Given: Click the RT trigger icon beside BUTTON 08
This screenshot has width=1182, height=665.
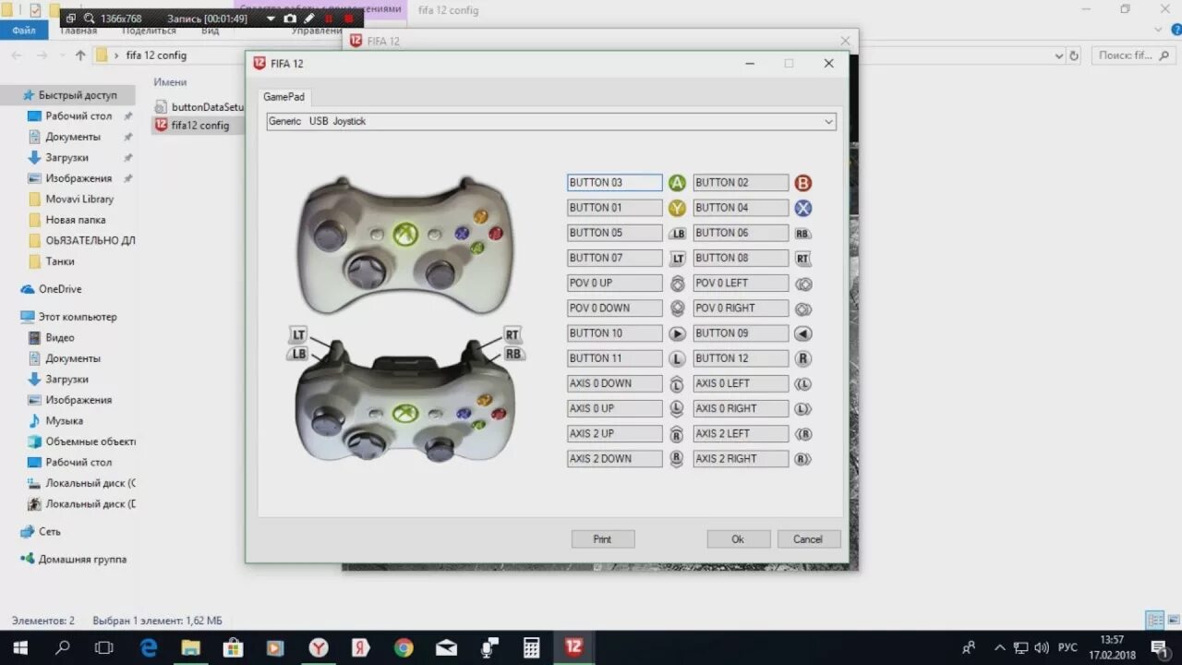Looking at the screenshot, I should coord(803,259).
